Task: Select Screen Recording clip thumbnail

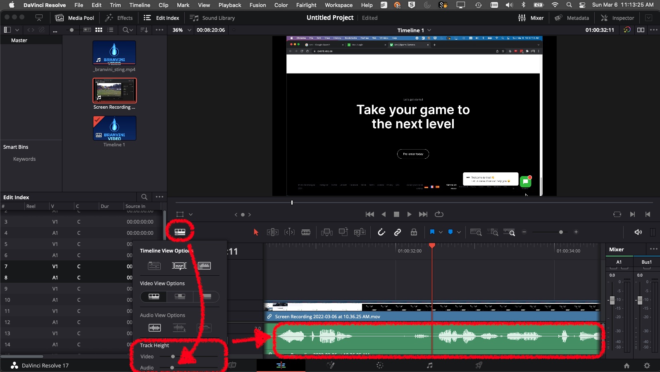Action: (114, 91)
